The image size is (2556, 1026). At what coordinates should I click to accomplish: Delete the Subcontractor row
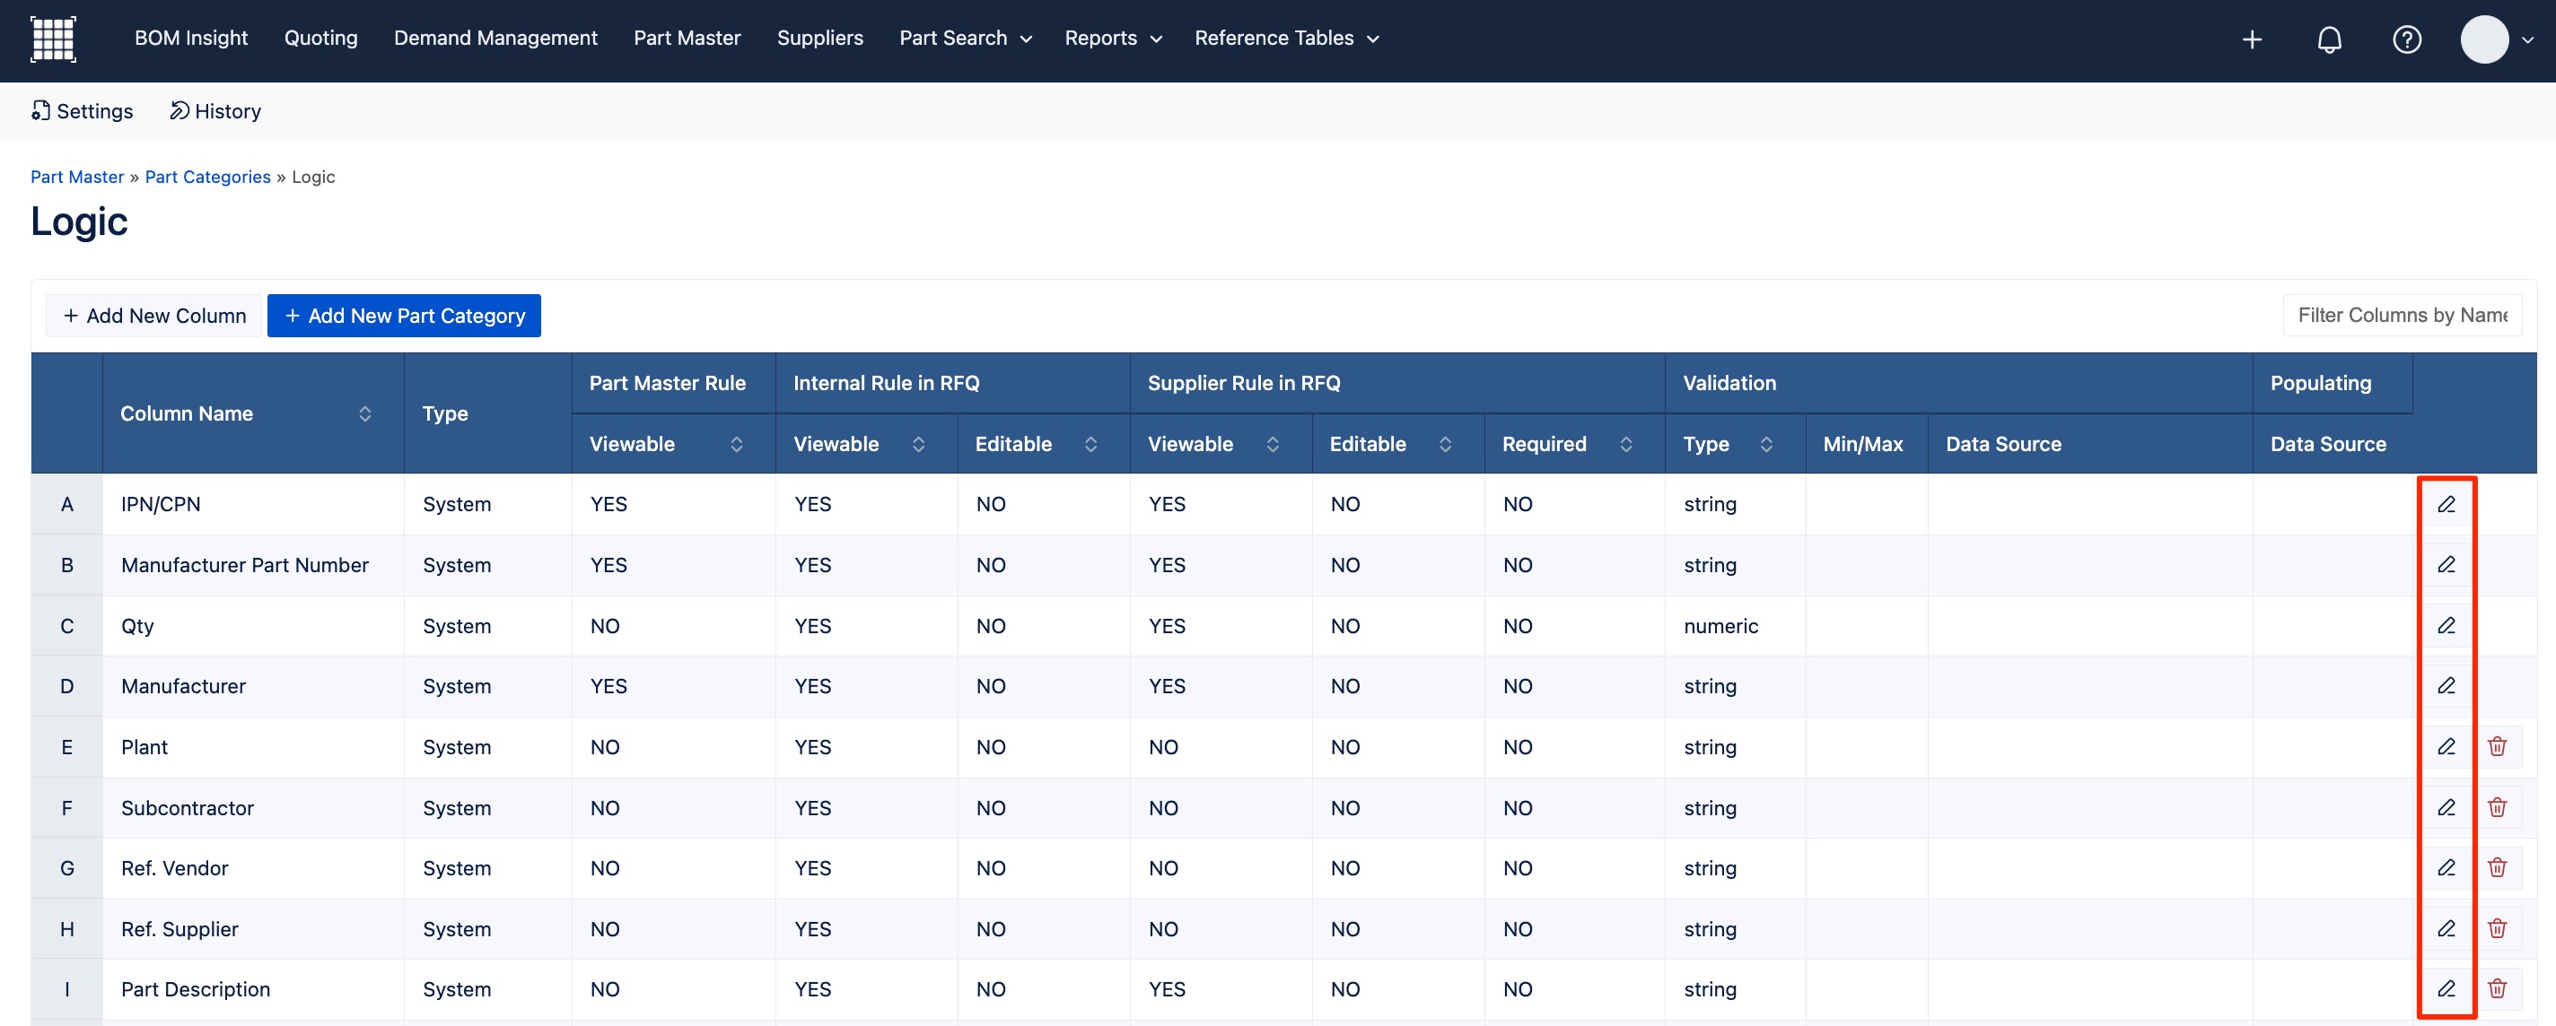coord(2498,808)
